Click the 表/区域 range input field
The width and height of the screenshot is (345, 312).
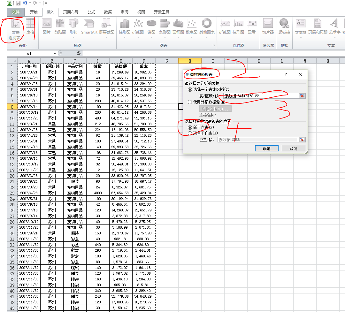pos(260,96)
